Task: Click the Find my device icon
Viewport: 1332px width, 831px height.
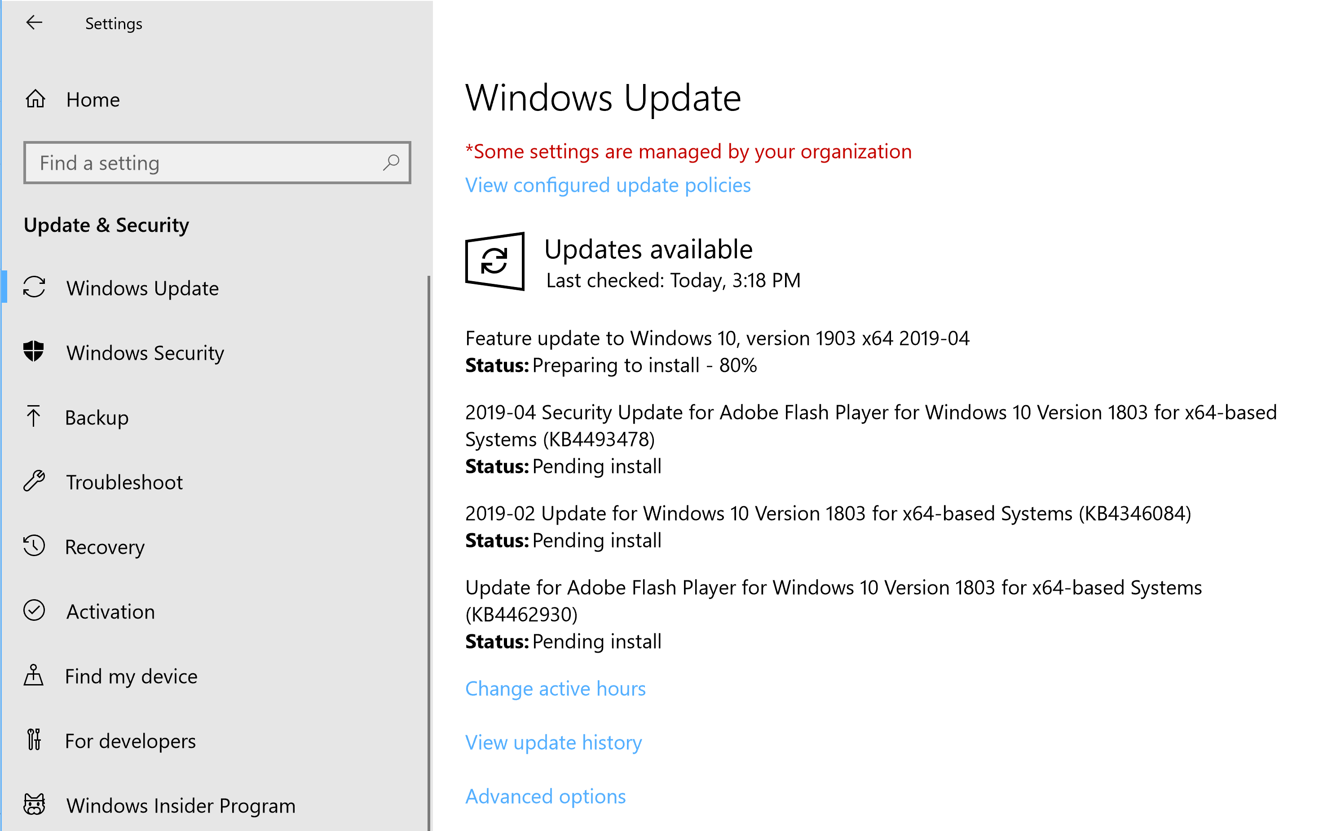Action: (x=34, y=676)
